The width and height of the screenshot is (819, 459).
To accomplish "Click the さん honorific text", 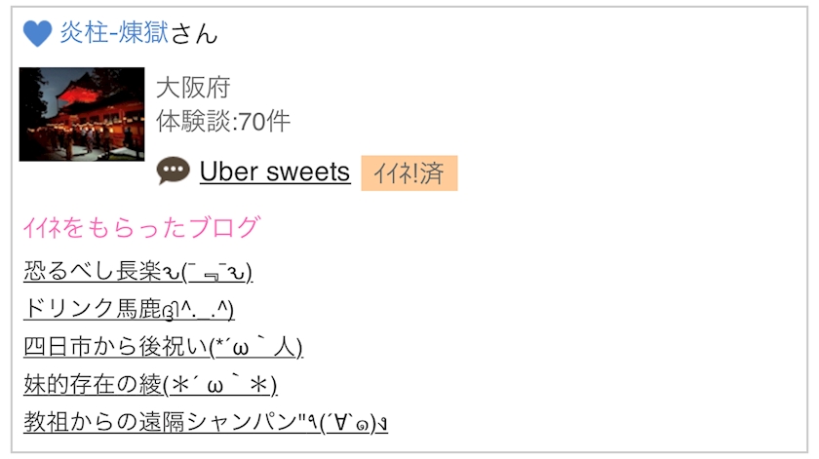I will pyautogui.click(x=194, y=34).
